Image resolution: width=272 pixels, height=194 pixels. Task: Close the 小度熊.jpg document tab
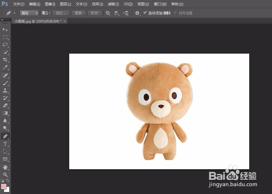click(65, 21)
